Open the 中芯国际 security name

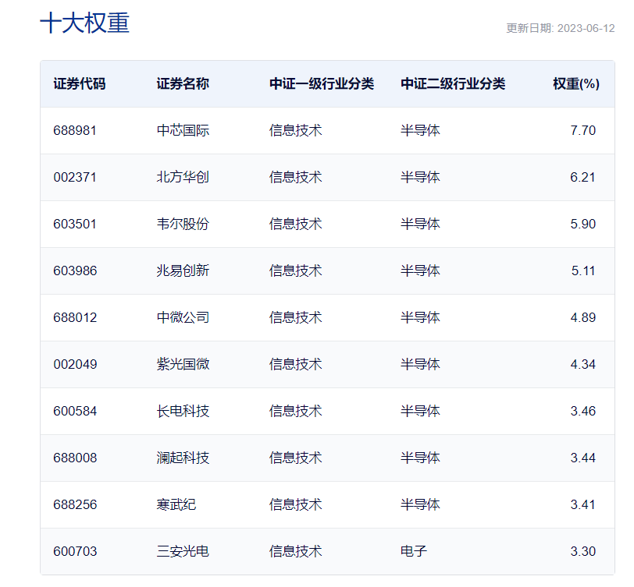coord(183,130)
